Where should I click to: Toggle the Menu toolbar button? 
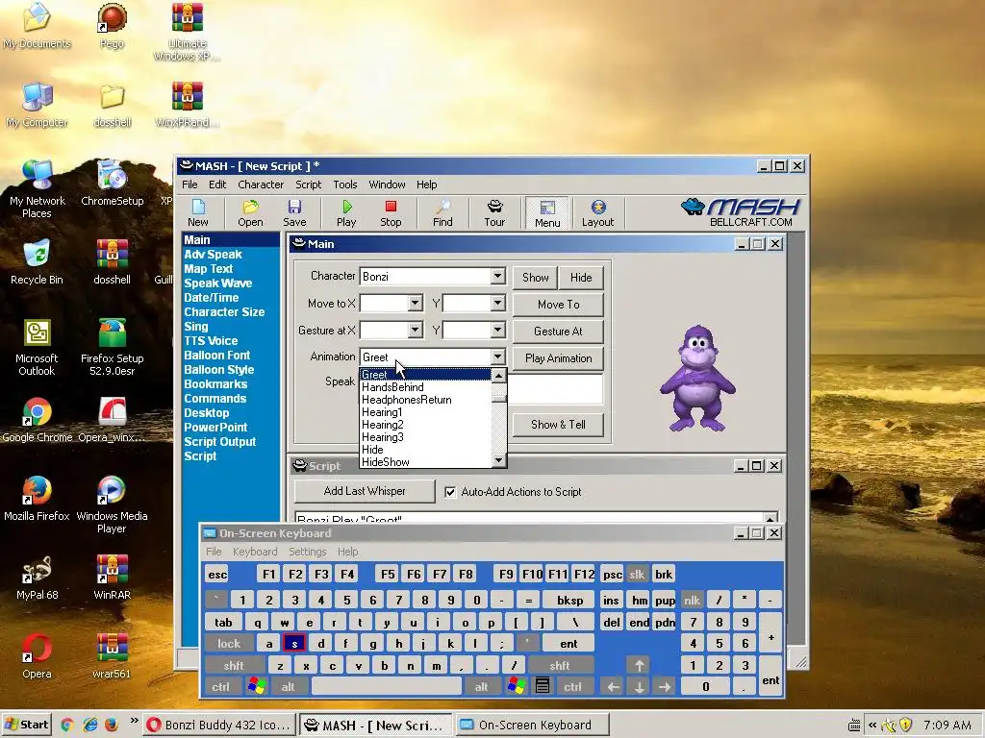tap(547, 212)
